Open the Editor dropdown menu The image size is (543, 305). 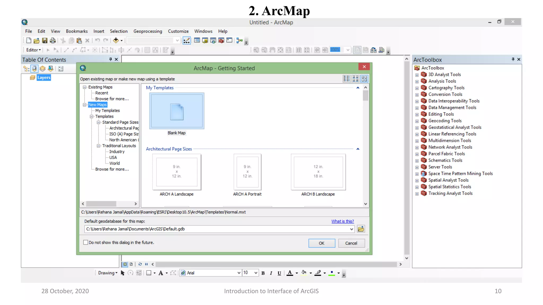point(33,50)
